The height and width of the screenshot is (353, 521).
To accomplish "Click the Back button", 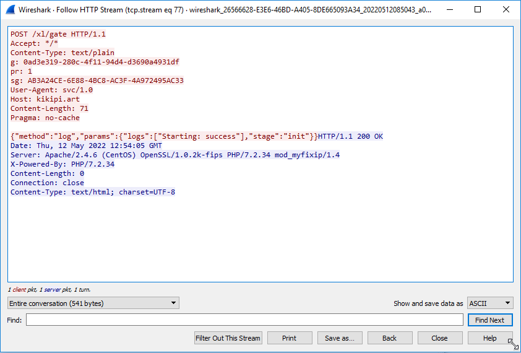I will click(x=390, y=338).
